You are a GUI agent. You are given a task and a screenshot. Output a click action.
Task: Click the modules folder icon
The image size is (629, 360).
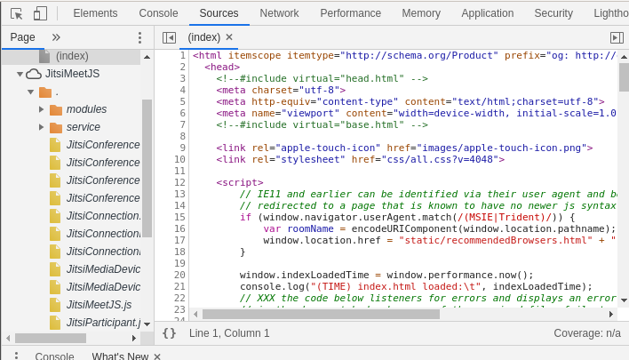coord(56,109)
